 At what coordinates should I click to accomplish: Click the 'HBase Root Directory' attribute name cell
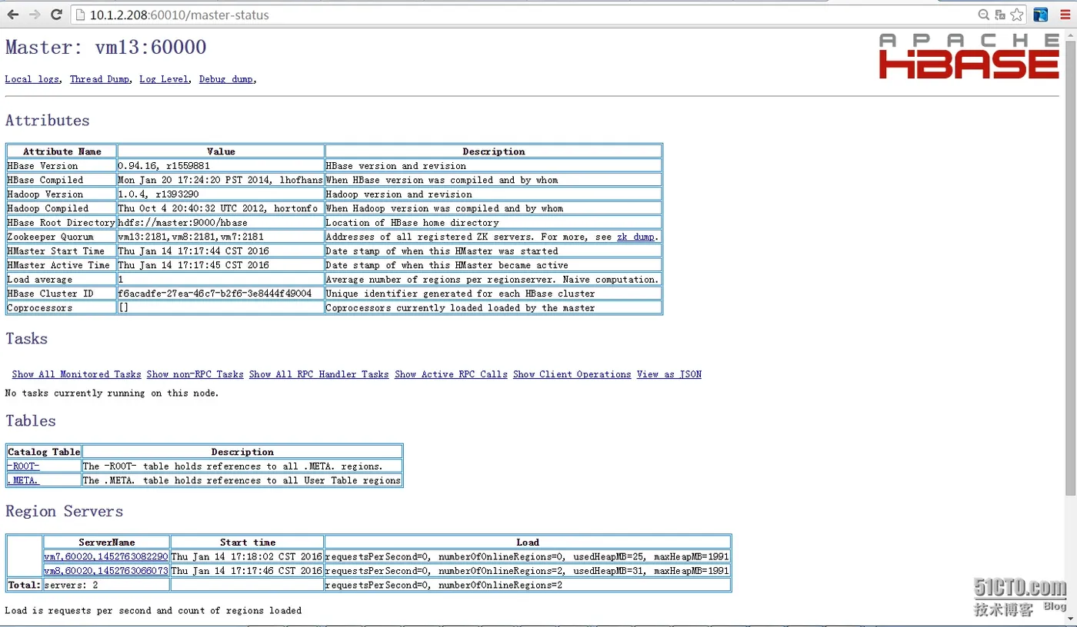click(x=62, y=223)
